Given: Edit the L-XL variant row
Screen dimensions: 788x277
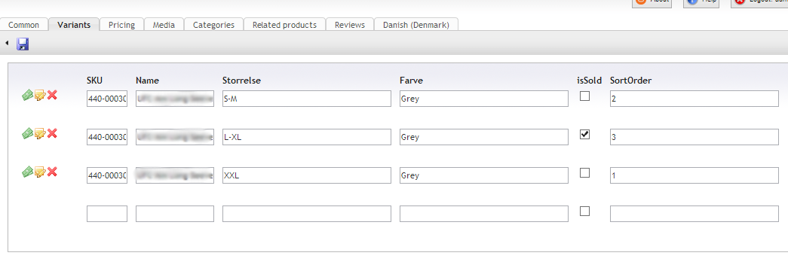Looking at the screenshot, I should click(x=40, y=133).
